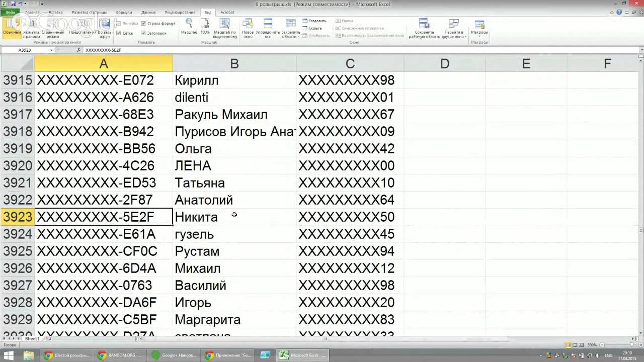
Task: Select row 3927 header
Action: [18, 286]
